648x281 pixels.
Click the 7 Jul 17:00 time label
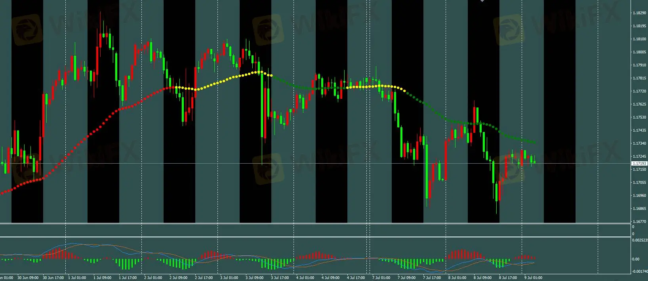click(x=432, y=278)
